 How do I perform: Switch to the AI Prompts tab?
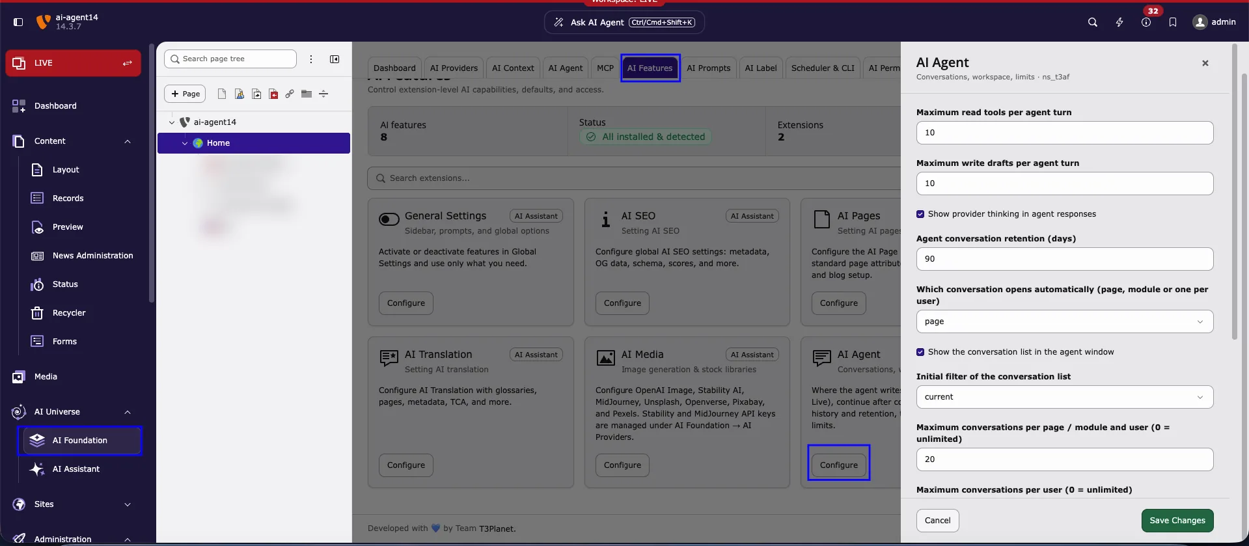tap(709, 68)
